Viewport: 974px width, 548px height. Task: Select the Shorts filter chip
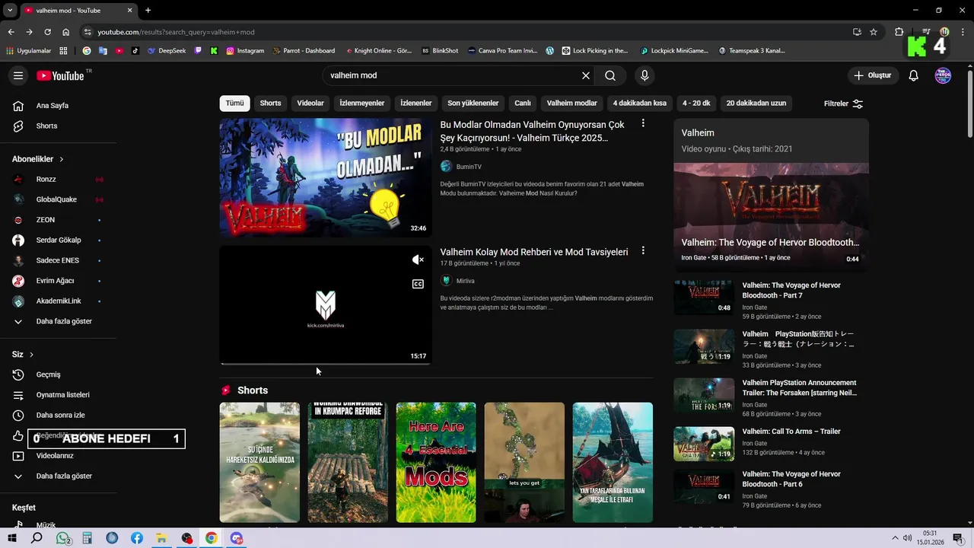point(270,104)
